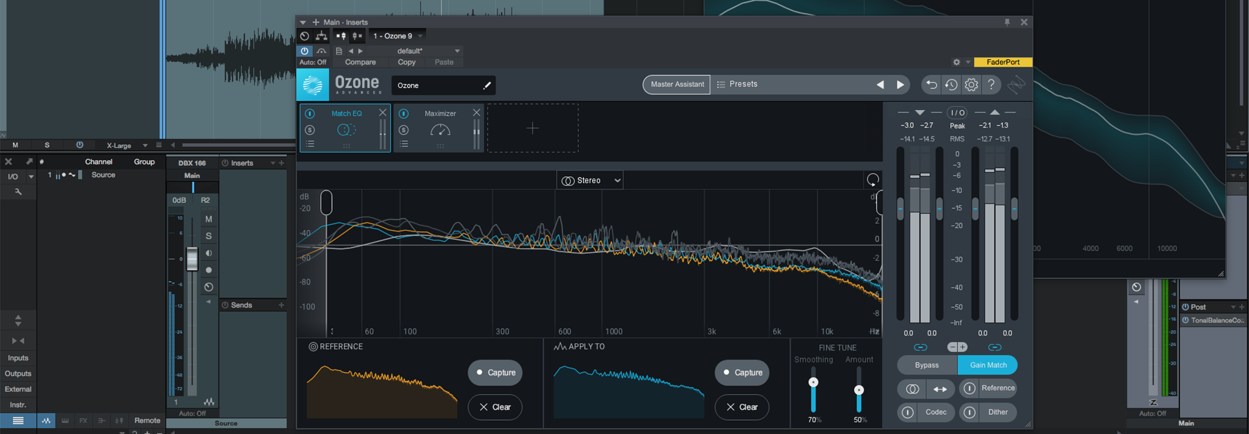Click Compare in plugin header
1249x434 pixels.
361,62
